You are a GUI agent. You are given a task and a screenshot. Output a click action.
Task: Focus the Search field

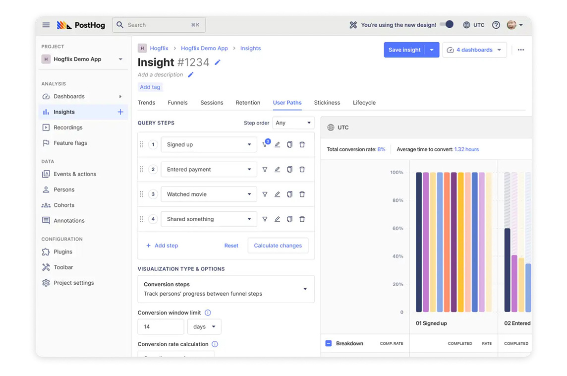tap(159, 25)
